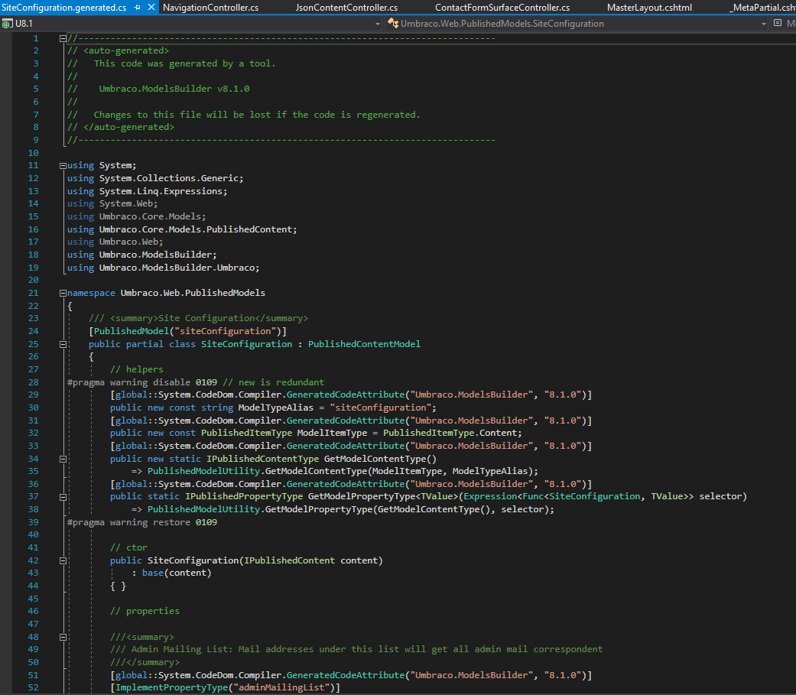The image size is (796, 695).
Task: Click the class icon beside Umbraco.Web.PublishedModels.SiteConfiguration
Action: (393, 24)
